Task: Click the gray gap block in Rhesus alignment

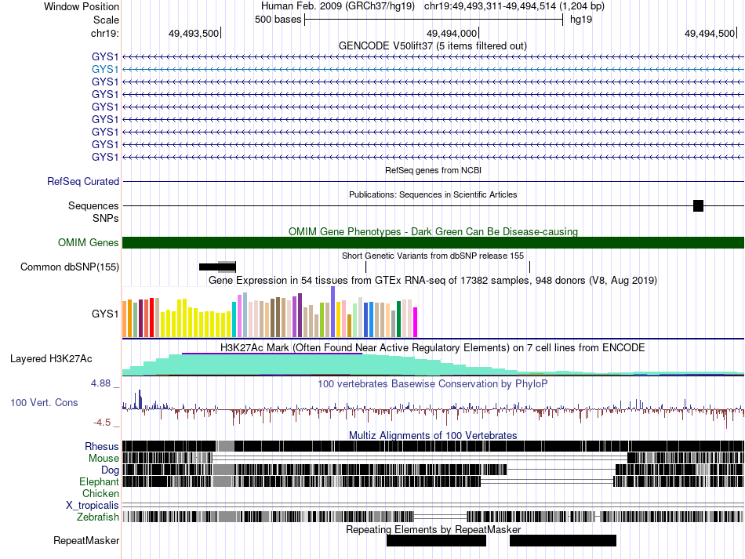Action: click(226, 446)
